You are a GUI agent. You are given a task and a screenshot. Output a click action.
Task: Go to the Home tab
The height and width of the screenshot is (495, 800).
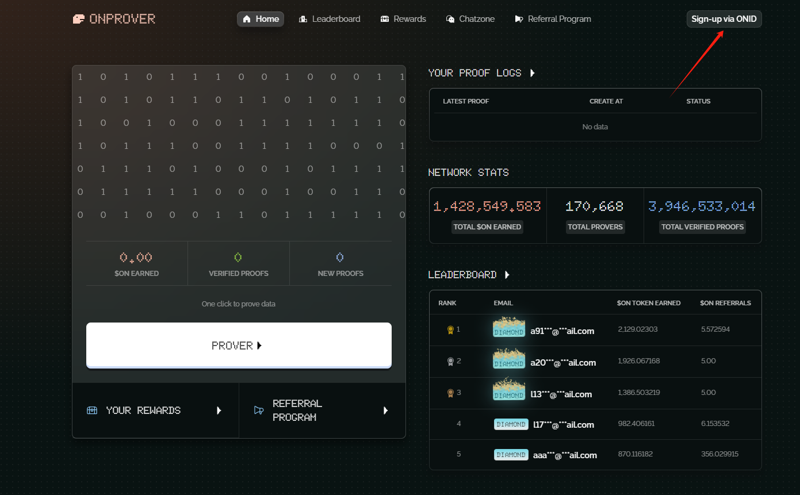[261, 19]
